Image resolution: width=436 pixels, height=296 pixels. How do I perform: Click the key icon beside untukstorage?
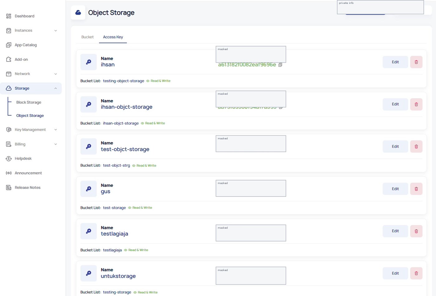coord(88,273)
